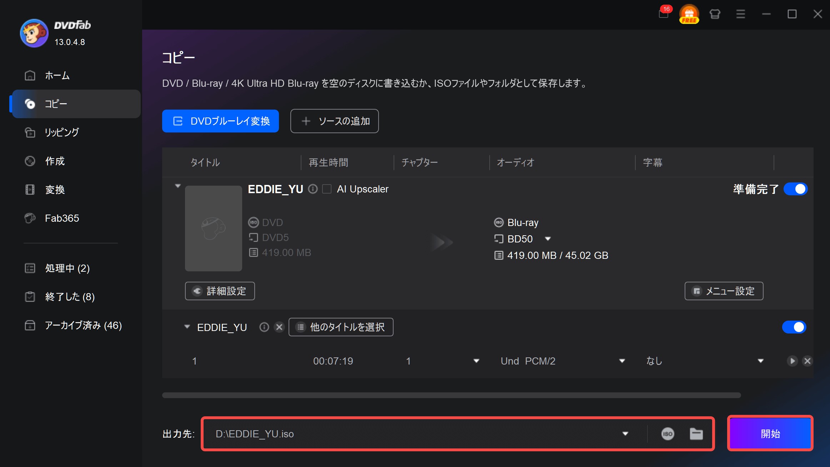The image size is (830, 467).
Task: Click the conversion arrow between source and output
Action: [441, 243]
